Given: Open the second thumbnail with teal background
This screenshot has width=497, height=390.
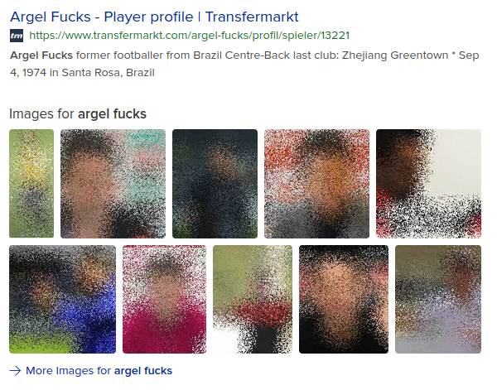Looking at the screenshot, I should point(113,184).
